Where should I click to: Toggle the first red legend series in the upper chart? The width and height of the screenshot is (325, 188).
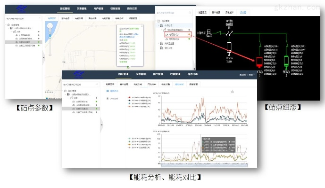pyautogui.click(x=130, y=97)
